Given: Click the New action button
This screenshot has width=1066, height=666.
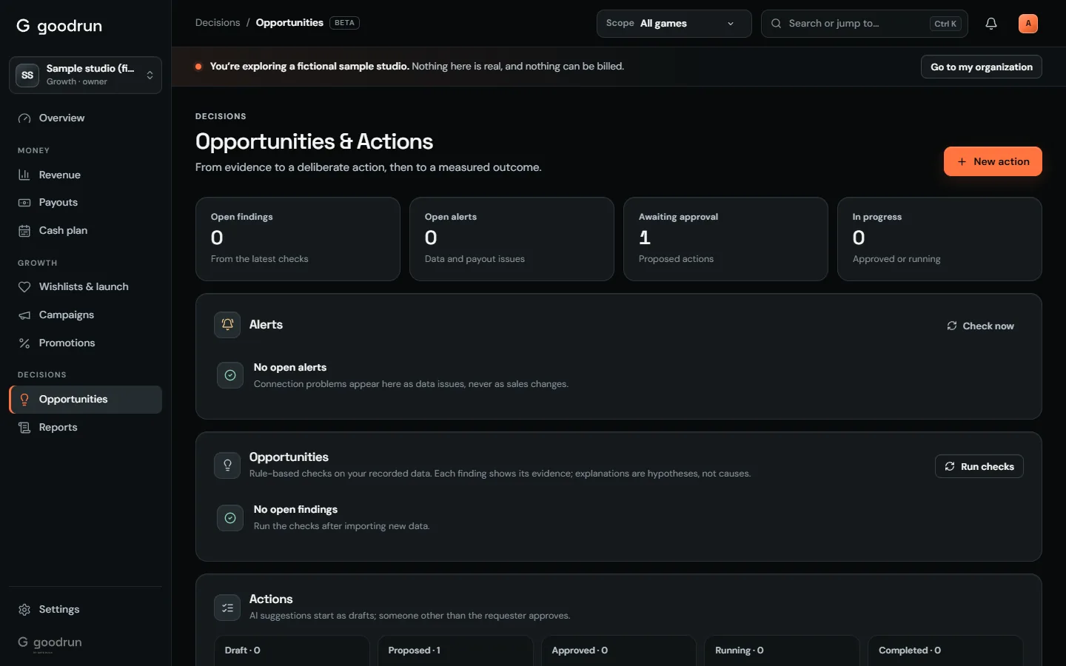Looking at the screenshot, I should click(x=993, y=161).
